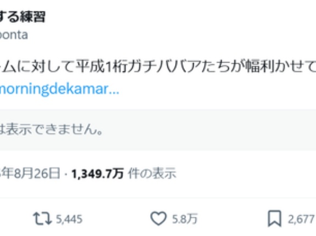This screenshot has height=236, width=316.
Task: Open the profile name ending in する練習
Action: tap(22, 16)
